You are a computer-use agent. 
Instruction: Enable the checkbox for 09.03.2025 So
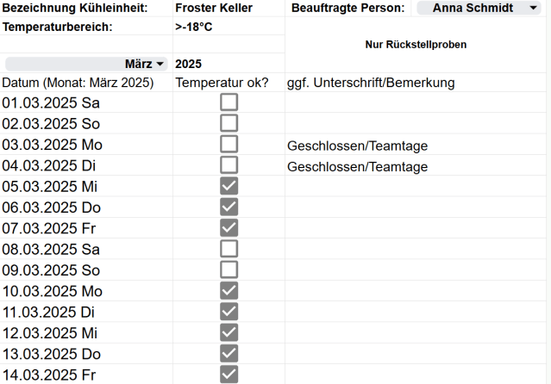coord(229,269)
